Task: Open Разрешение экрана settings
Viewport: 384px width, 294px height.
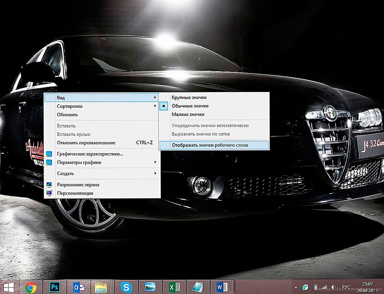Action: (102, 185)
